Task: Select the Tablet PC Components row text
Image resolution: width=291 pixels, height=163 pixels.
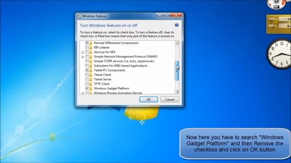Action: pos(110,70)
